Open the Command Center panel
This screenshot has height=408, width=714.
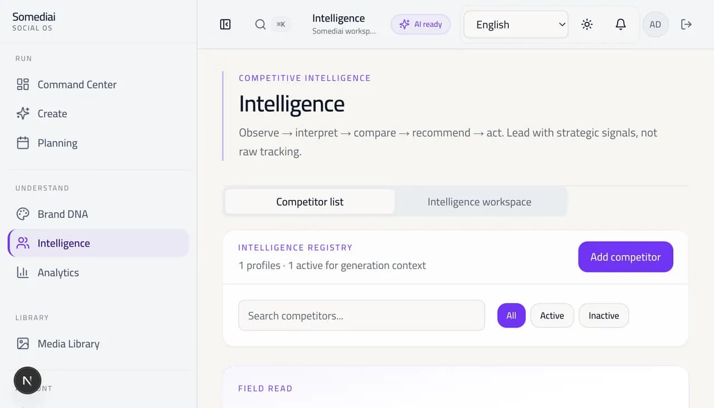(x=76, y=84)
